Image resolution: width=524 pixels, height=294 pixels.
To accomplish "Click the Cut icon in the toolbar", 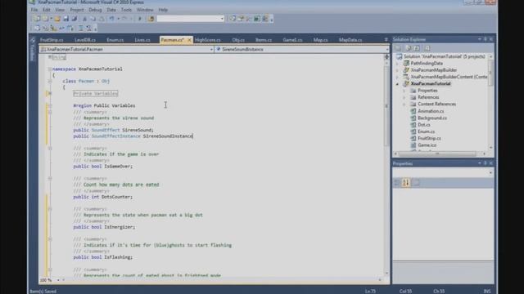I will pos(85,19).
